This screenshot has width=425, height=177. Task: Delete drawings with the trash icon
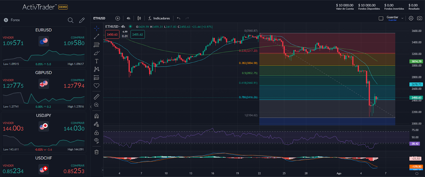[x=96, y=152]
